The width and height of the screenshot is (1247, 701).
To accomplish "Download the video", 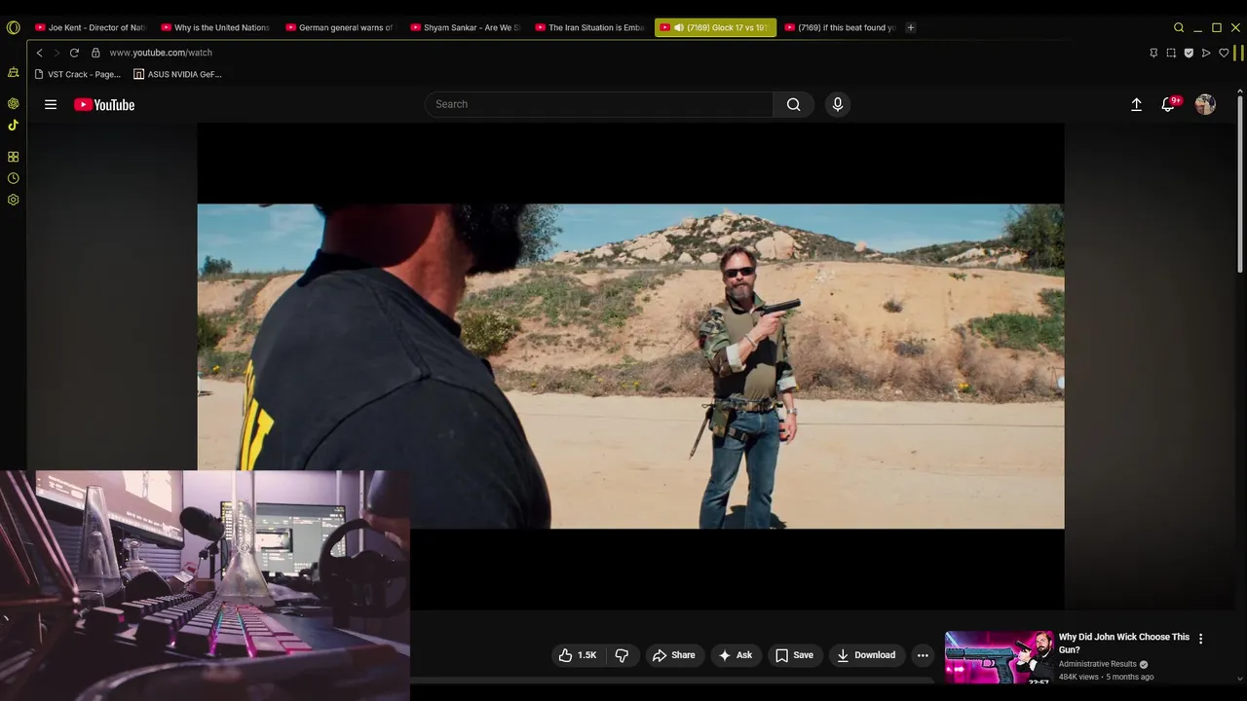I will coord(866,655).
